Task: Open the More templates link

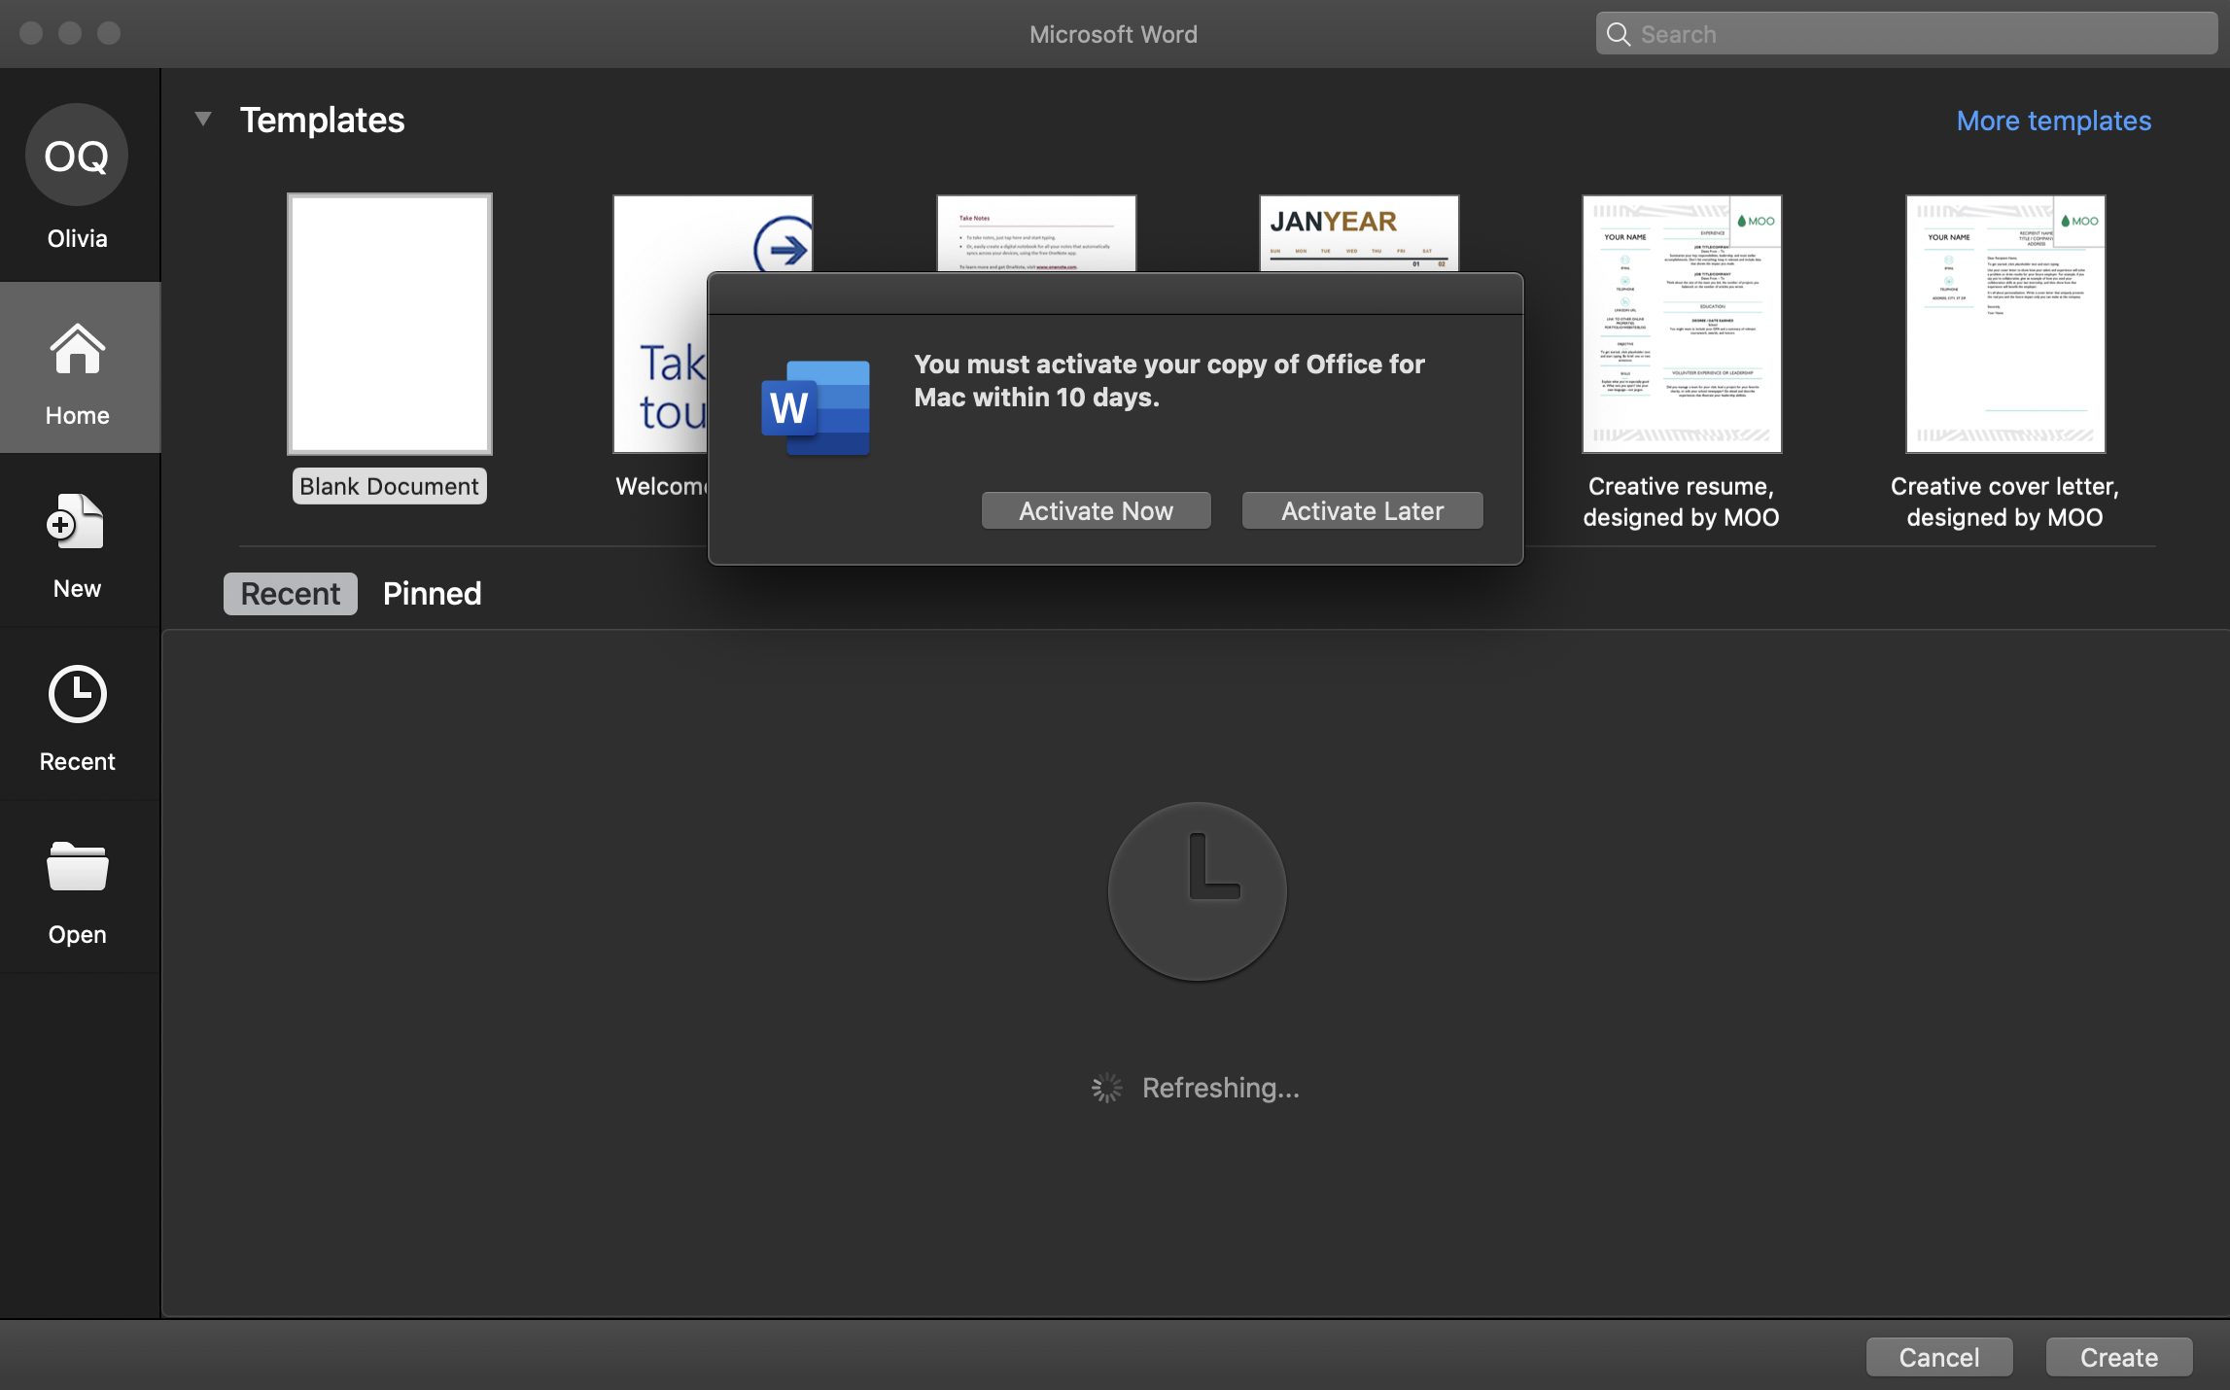Action: (x=2053, y=121)
